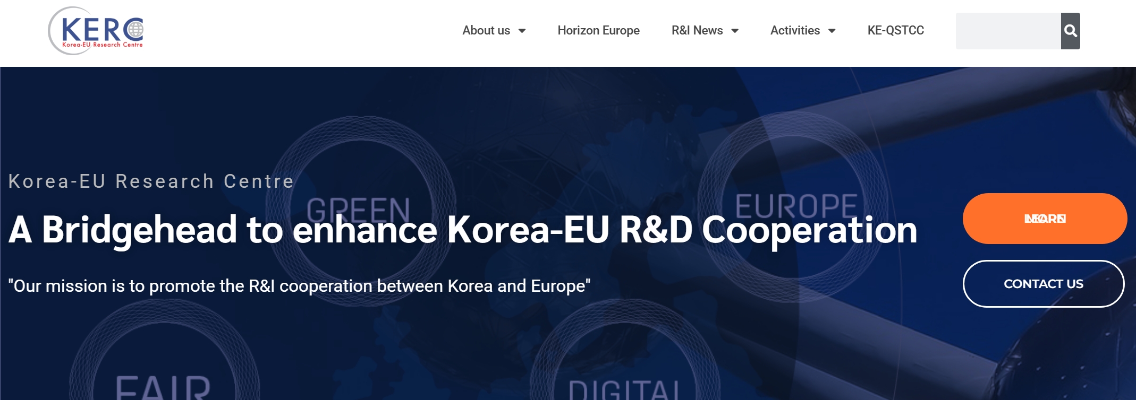Image resolution: width=1136 pixels, height=400 pixels.
Task: Click the magnifier search icon button
Action: point(1070,31)
